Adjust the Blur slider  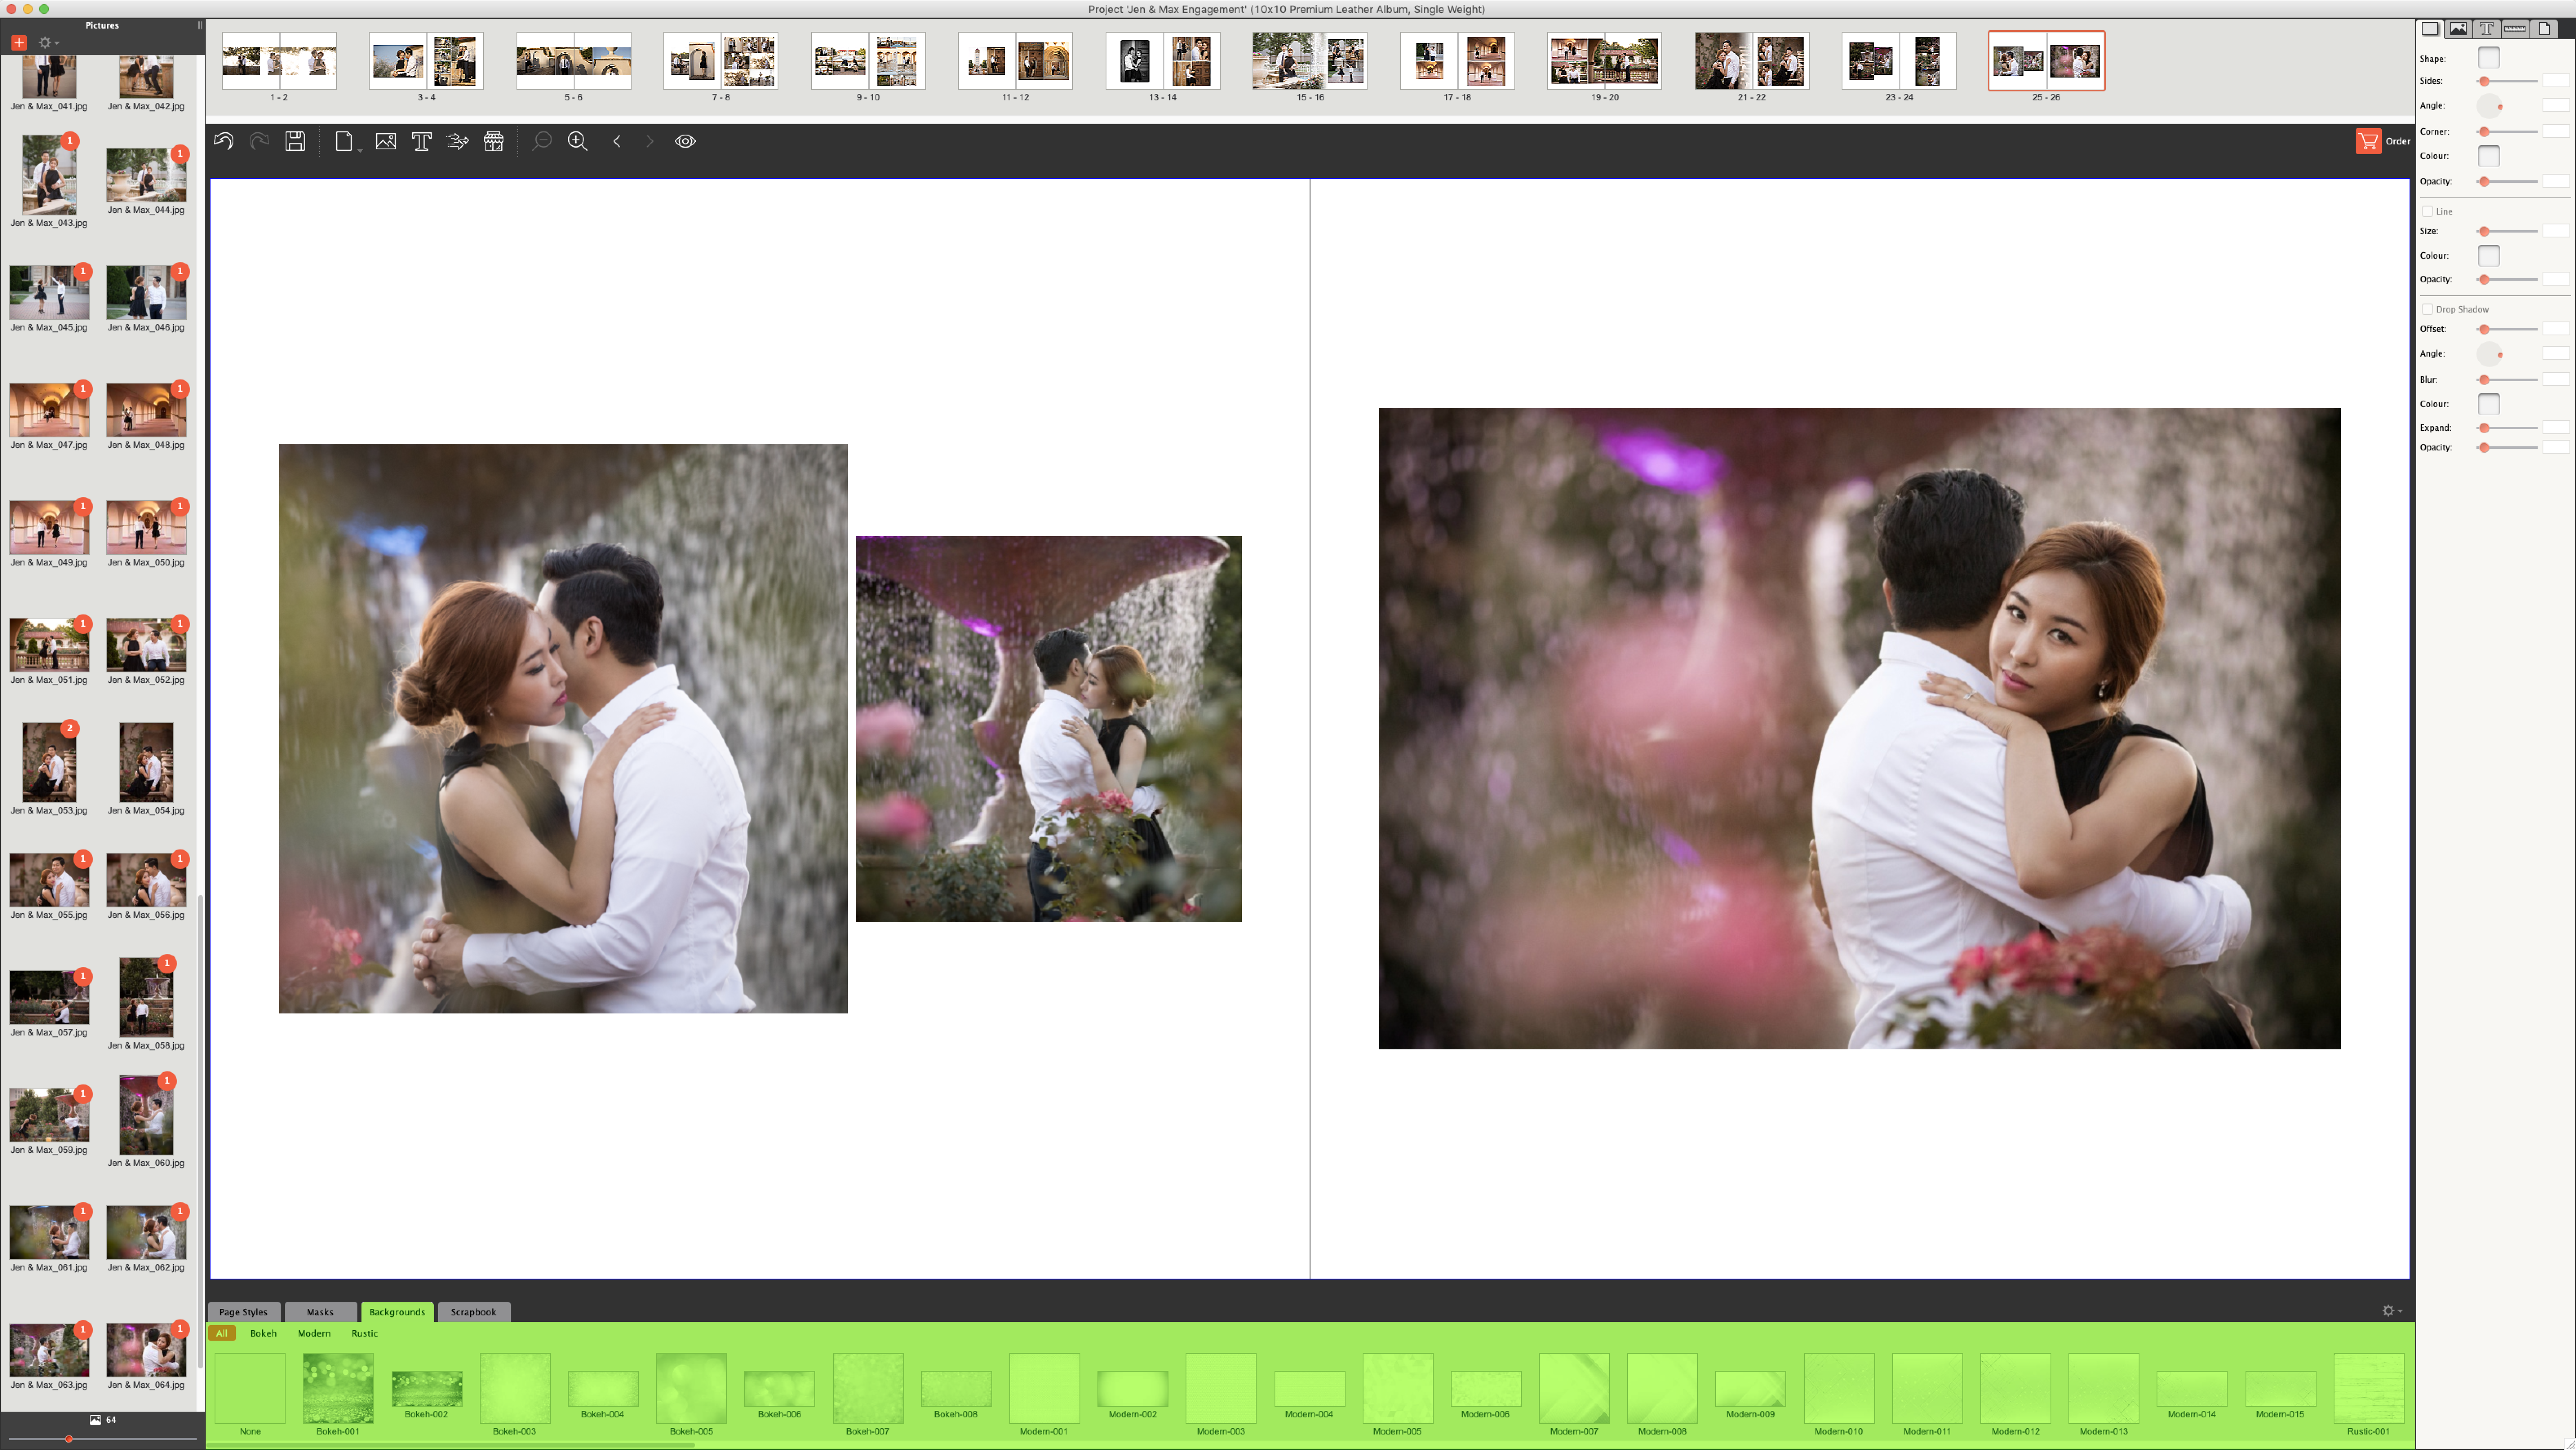[2507, 380]
